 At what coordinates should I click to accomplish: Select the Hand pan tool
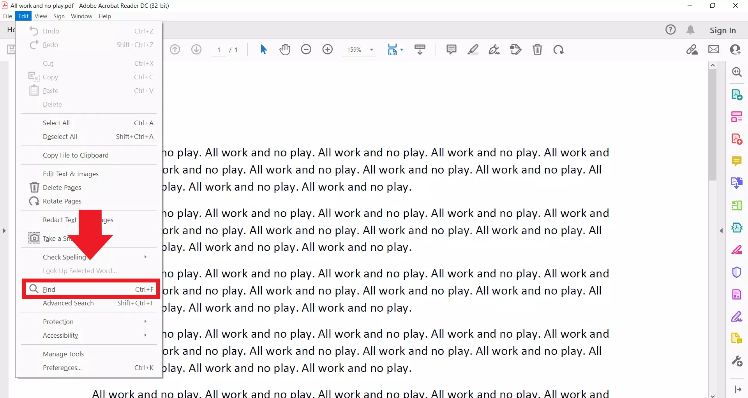click(x=285, y=50)
